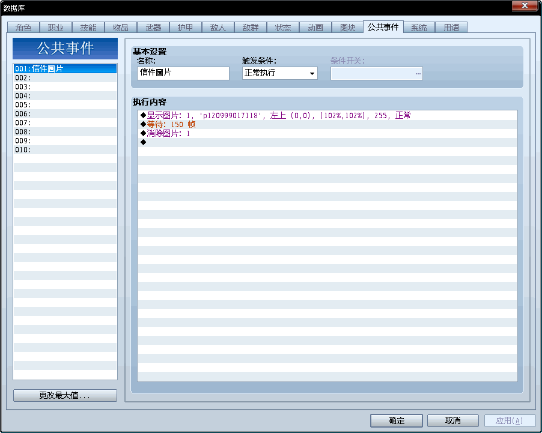Open the 职业 tab
Viewport: 542px width, 433px height.
[x=56, y=27]
